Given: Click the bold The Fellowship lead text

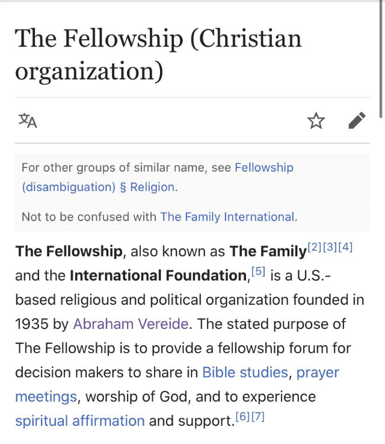Looking at the screenshot, I should pos(69,251).
